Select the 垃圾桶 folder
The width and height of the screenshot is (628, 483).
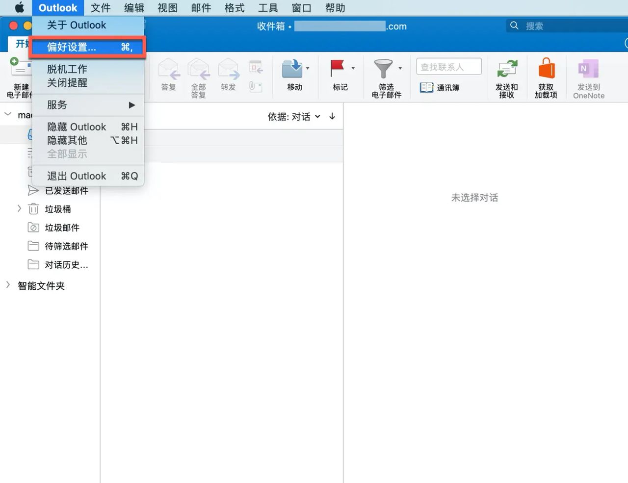click(x=49, y=209)
